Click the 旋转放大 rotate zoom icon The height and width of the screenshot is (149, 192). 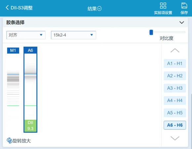pos(9,140)
